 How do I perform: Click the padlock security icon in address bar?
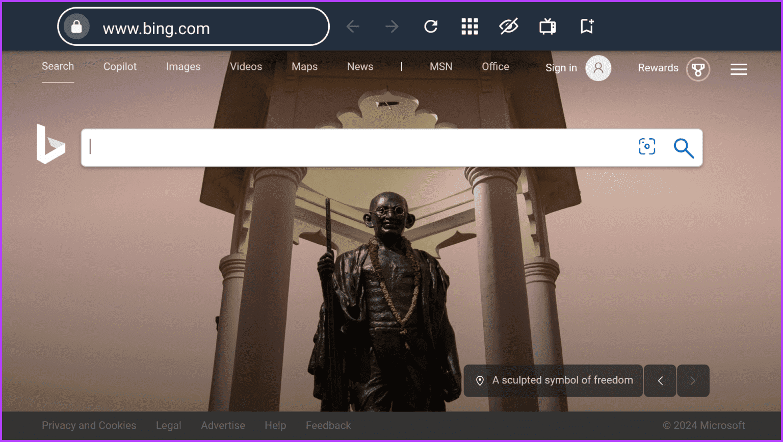click(x=76, y=27)
